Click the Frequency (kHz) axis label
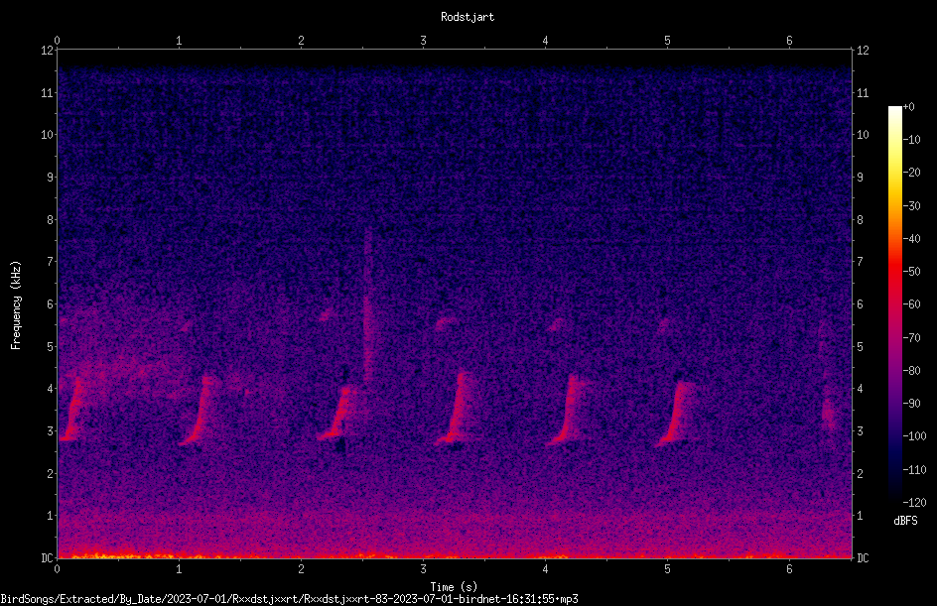The image size is (937, 606). point(16,305)
